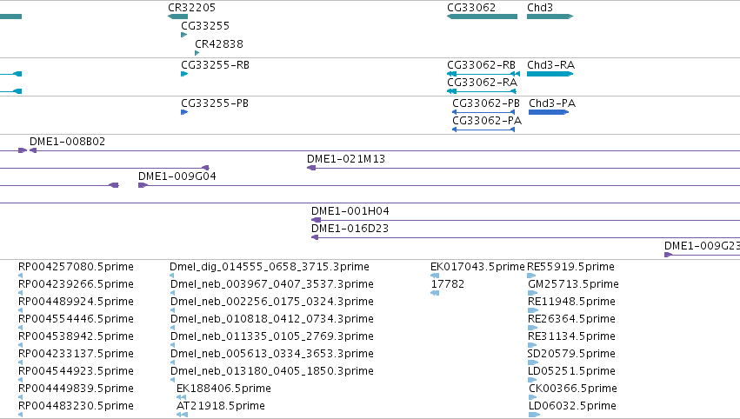The image size is (740, 419).
Task: Click Dmel_dig_014555_0658_3715.3prime label
Action: (x=270, y=267)
